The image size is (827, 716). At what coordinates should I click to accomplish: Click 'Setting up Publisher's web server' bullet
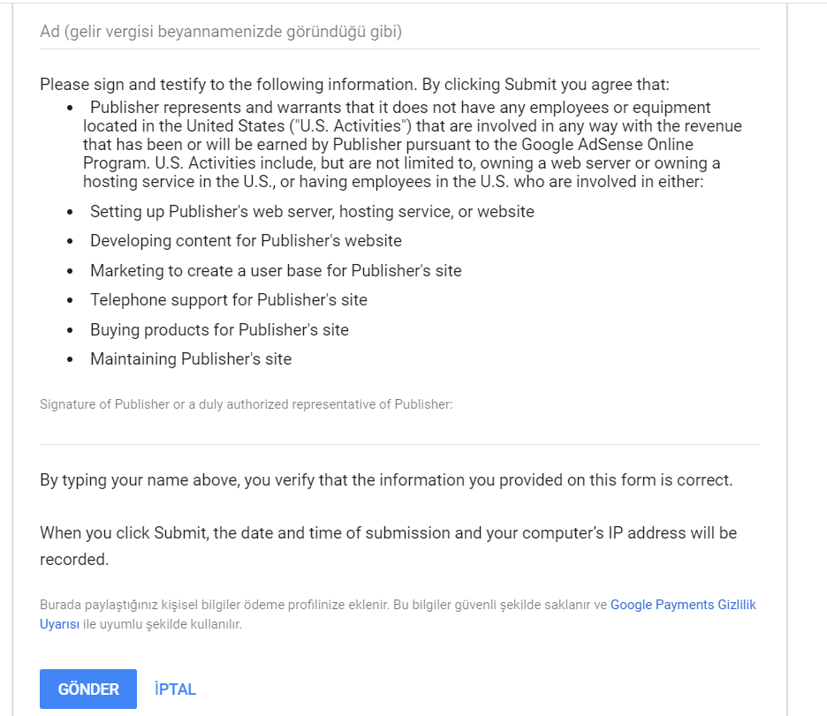pyautogui.click(x=312, y=212)
